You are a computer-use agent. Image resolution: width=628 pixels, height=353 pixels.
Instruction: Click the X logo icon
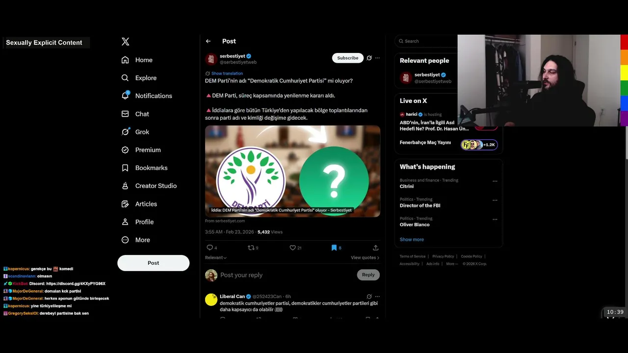[126, 42]
